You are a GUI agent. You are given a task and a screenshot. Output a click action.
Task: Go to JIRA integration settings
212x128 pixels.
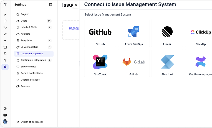[x=29, y=47]
